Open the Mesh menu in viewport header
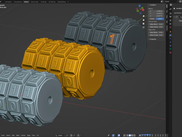 coord(18,135)
